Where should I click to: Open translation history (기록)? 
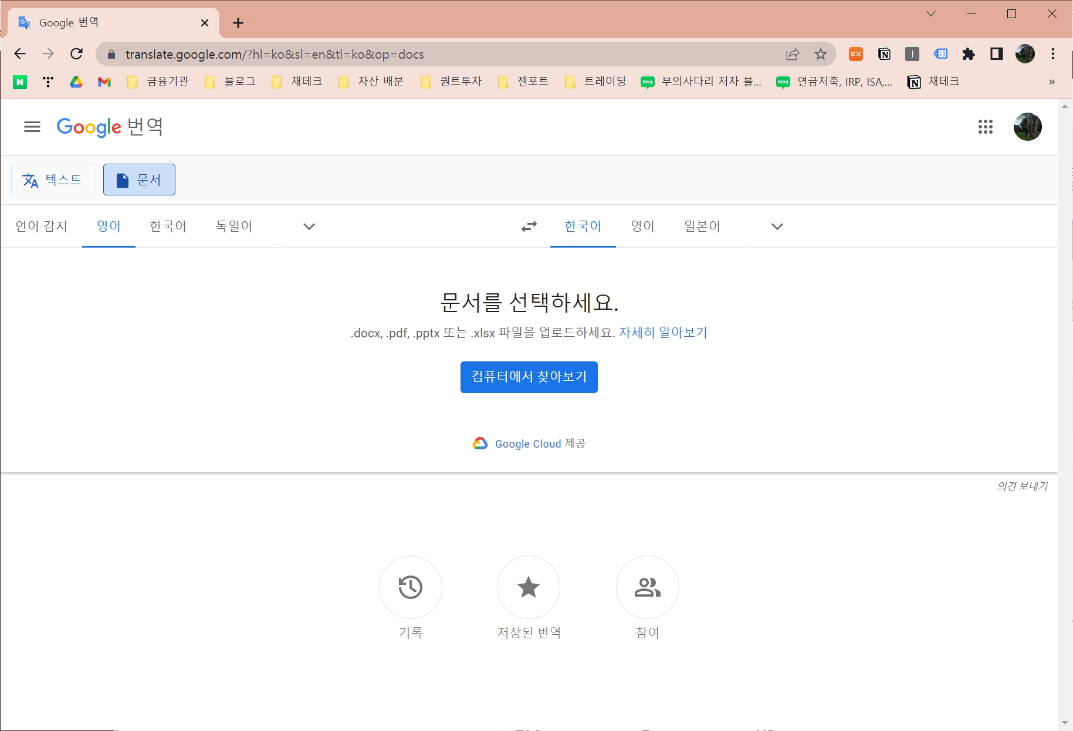411,587
